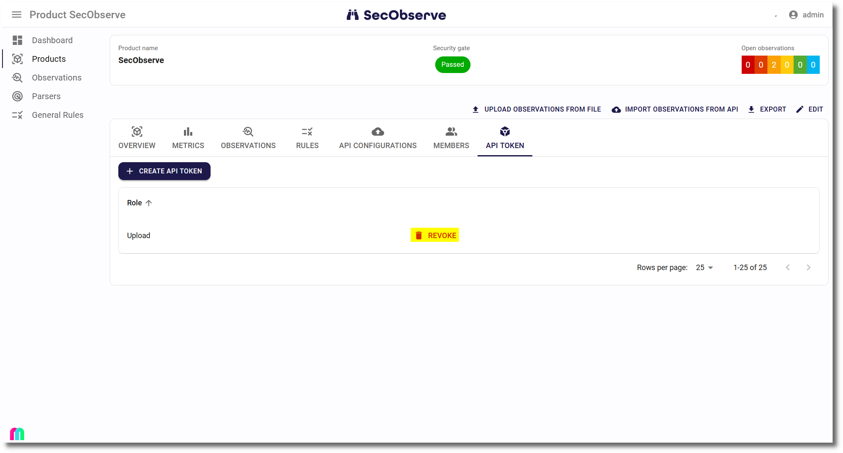Image resolution: width=843 pixels, height=453 pixels.
Task: Select the General Rules sidebar icon
Action: [17, 115]
